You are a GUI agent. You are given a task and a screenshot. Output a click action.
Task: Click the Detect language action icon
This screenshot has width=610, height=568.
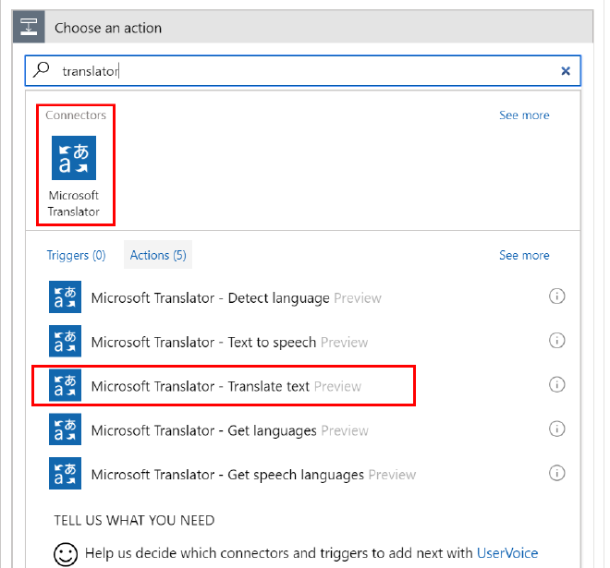[65, 297]
